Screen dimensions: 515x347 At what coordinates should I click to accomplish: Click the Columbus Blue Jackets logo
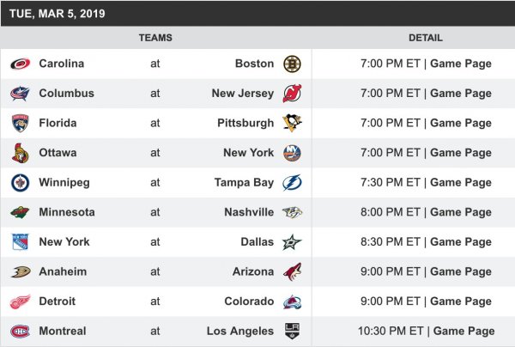20,94
